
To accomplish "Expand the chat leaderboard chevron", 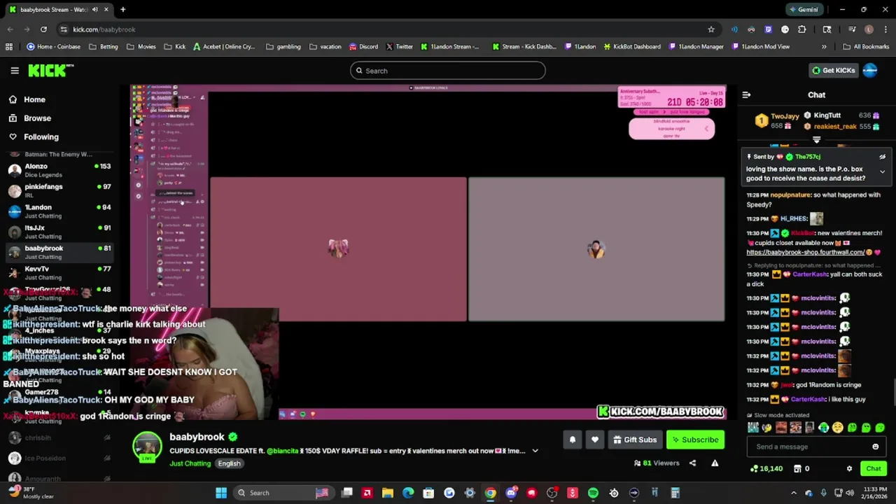I will point(816,140).
